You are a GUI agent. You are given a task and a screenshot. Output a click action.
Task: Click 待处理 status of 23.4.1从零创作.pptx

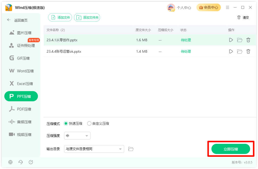186,40
